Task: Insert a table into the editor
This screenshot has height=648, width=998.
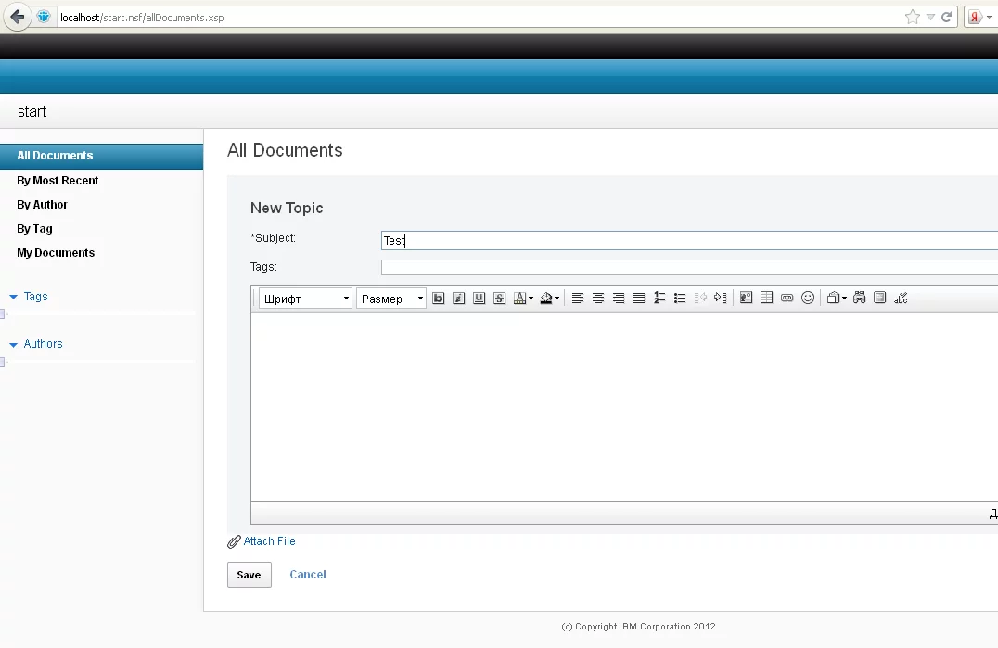Action: point(766,299)
